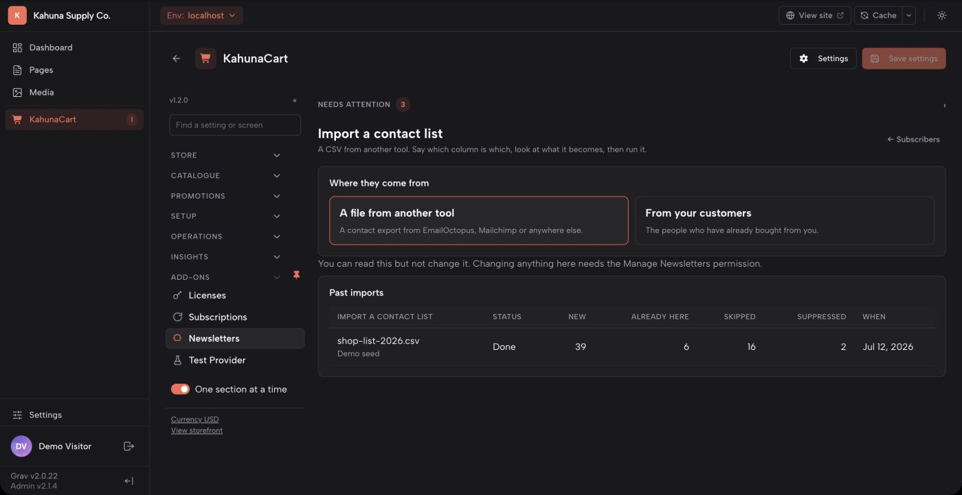Toggle the light/dark theme sun icon
The width and height of the screenshot is (962, 495).
941,15
